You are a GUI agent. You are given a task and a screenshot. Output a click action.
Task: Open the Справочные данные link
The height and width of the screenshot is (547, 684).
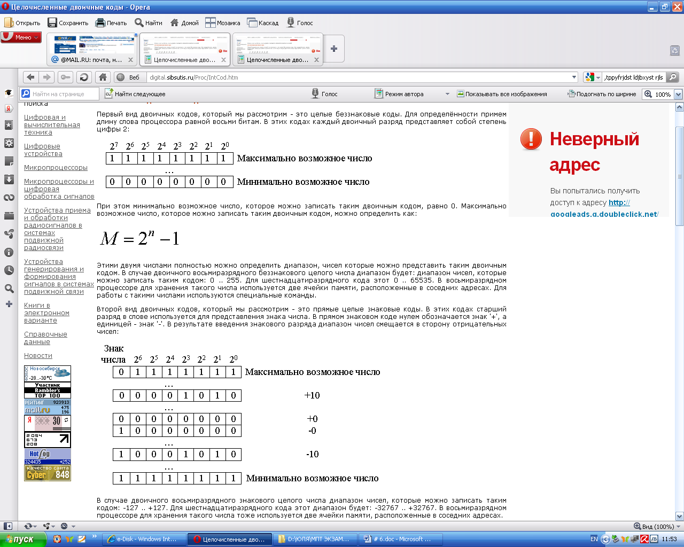[x=45, y=338]
